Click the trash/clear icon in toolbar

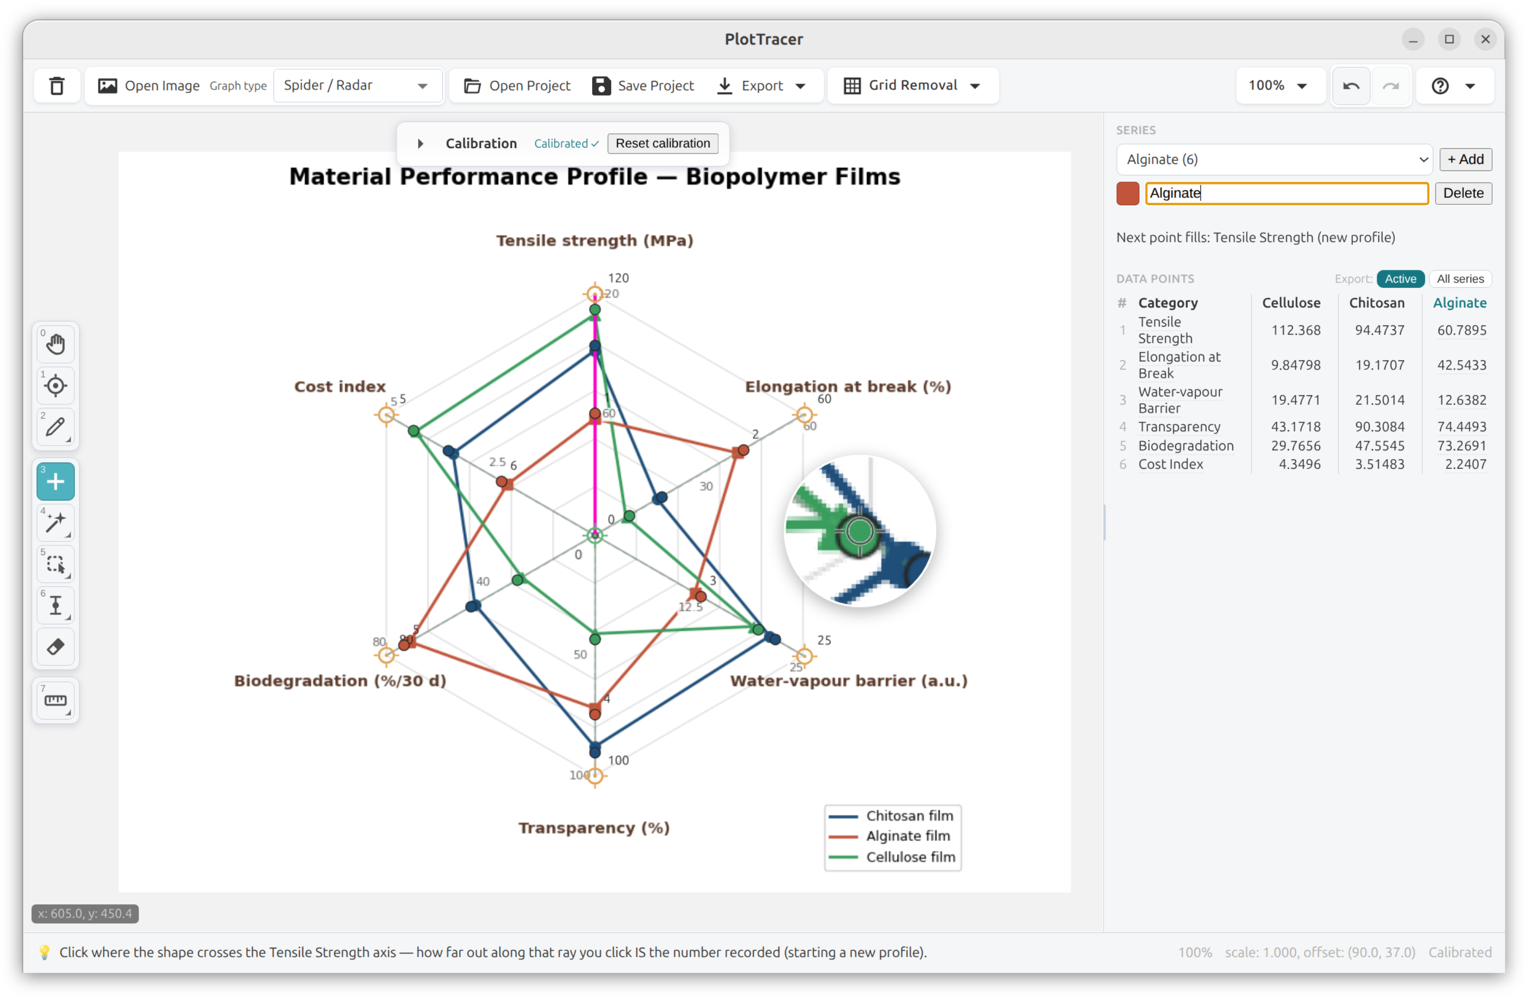(57, 85)
